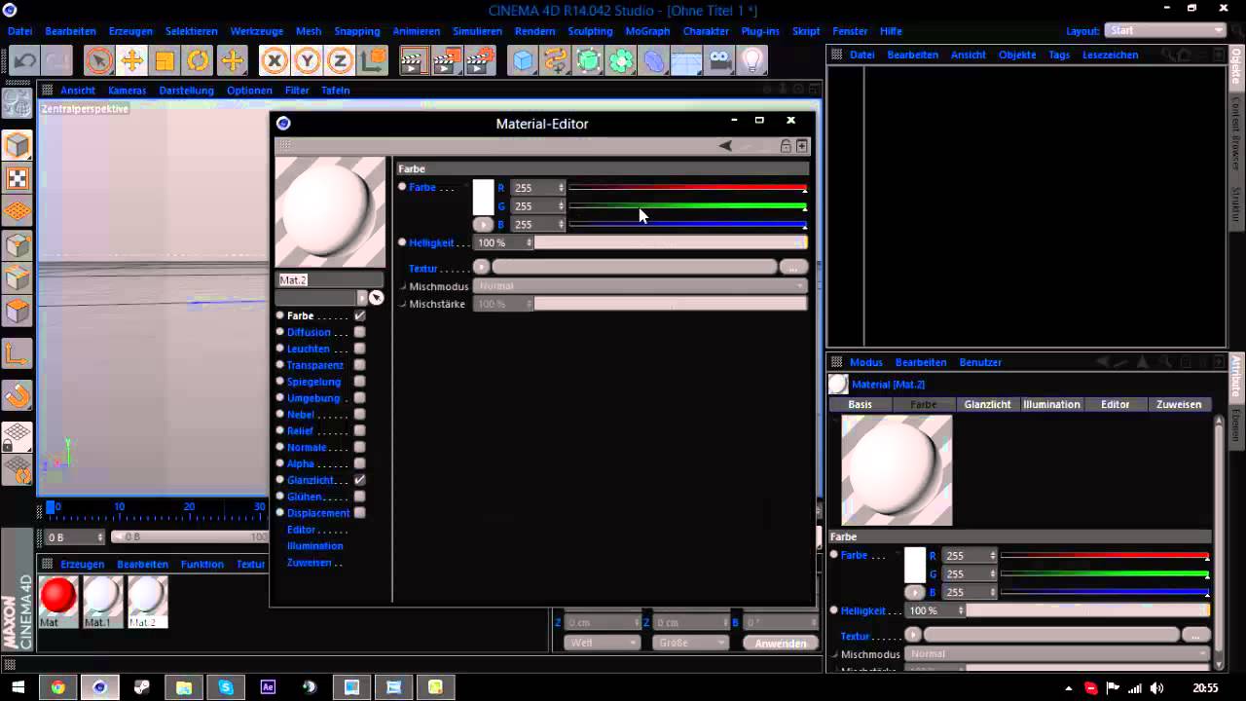Open the Mischmodus dropdown in Attribute panel
The image size is (1246, 701).
click(x=1058, y=654)
